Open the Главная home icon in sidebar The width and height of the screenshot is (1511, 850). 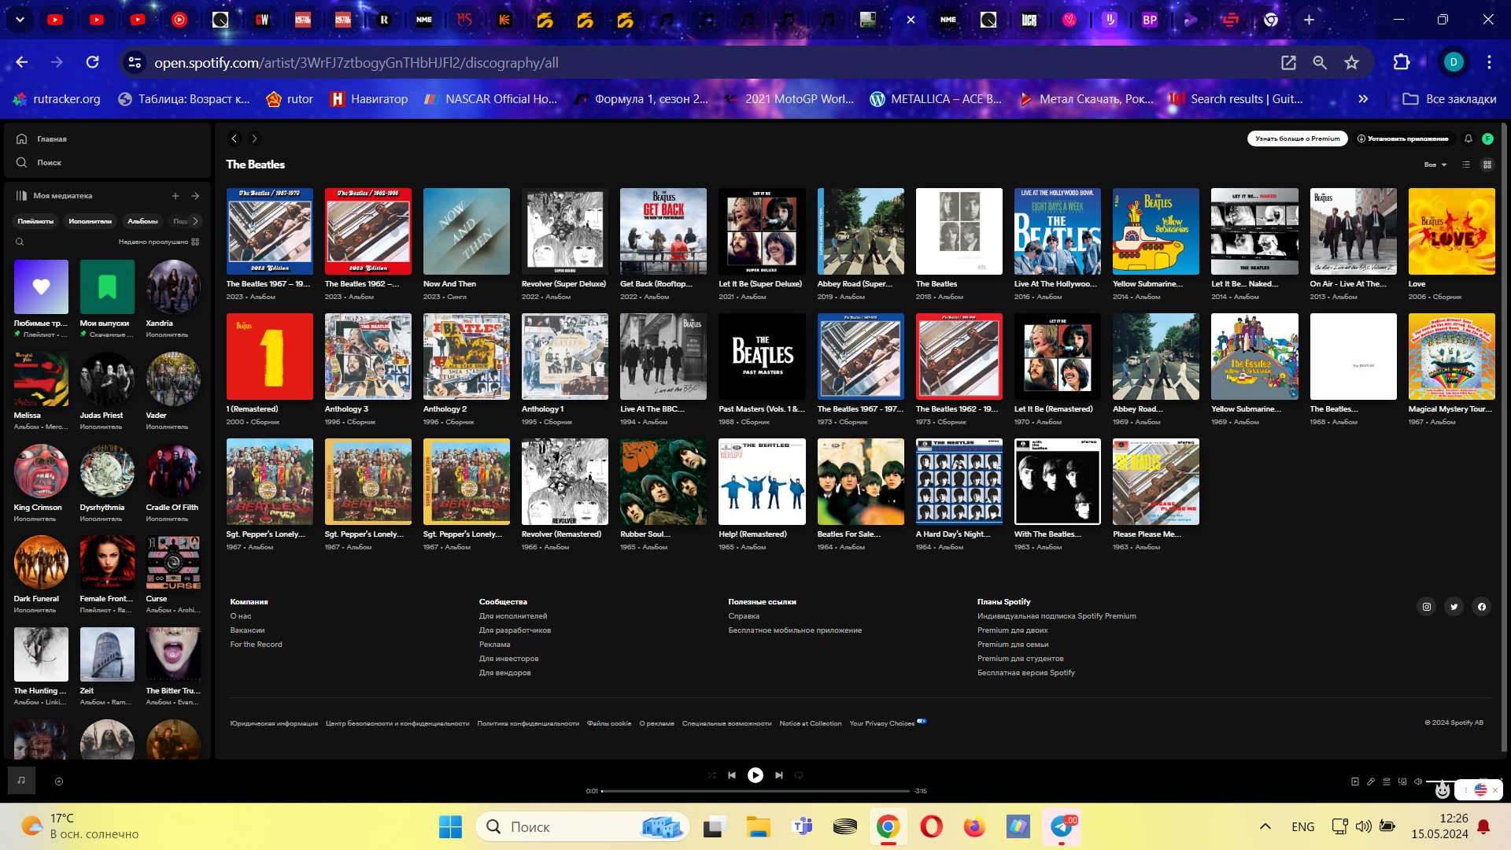22,139
